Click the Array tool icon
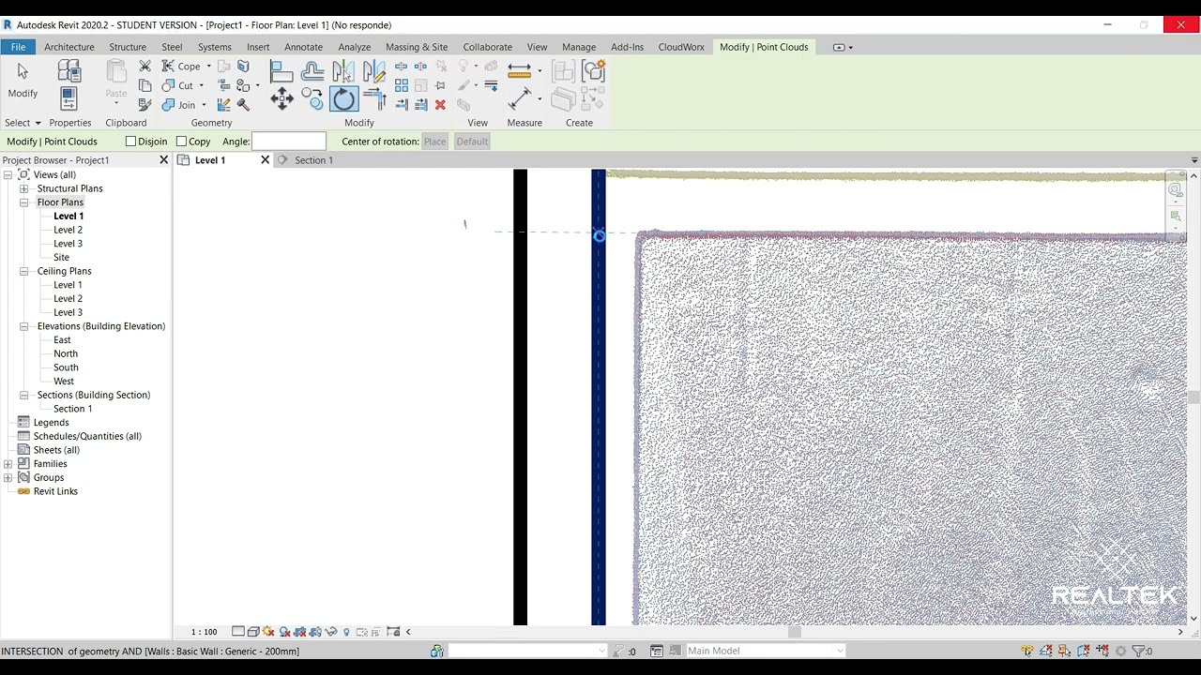 [402, 85]
